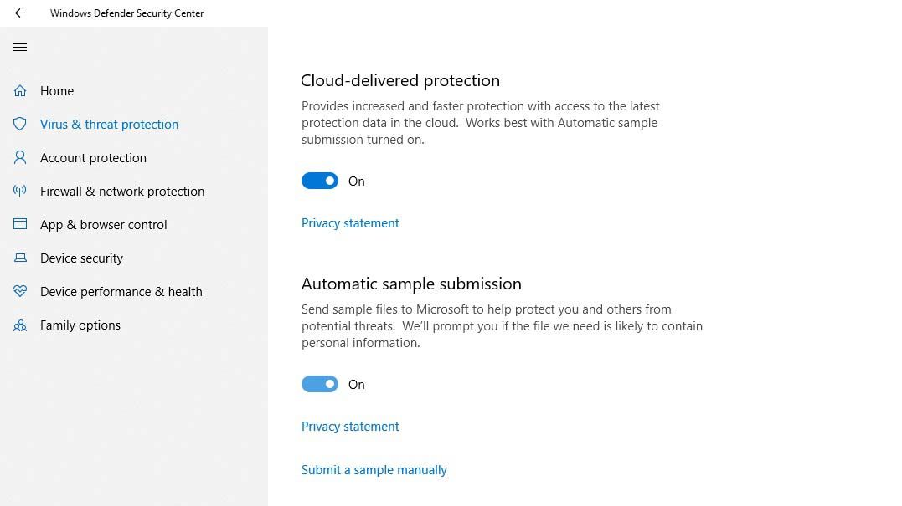The height and width of the screenshot is (506, 902).
Task: Toggle Cloud-delivered protection back on
Action: (x=319, y=181)
